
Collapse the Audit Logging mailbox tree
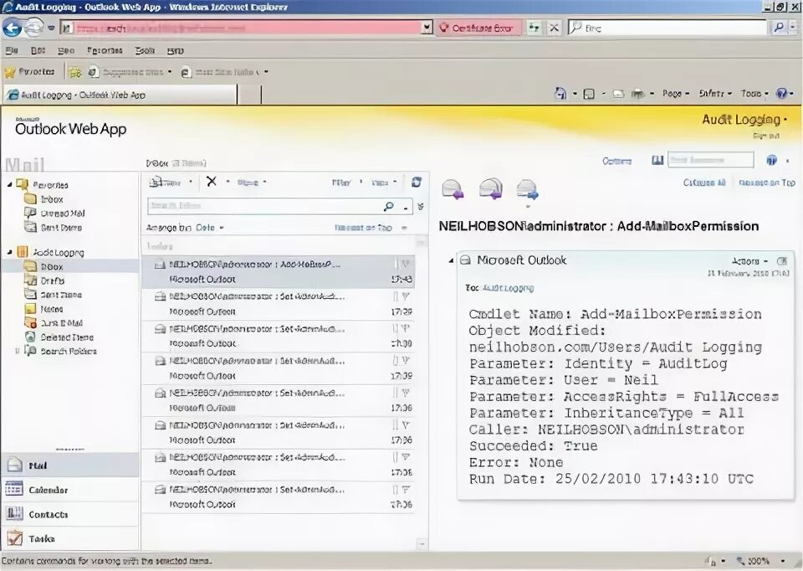pyautogui.click(x=10, y=252)
